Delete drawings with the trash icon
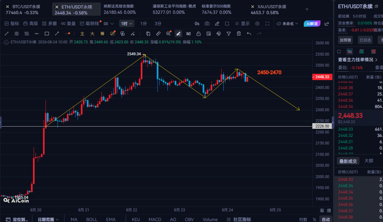 pyautogui.click(x=239, y=34)
